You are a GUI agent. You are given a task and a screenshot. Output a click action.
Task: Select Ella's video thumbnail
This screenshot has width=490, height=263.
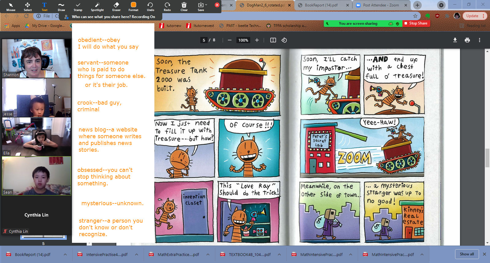coord(36,137)
